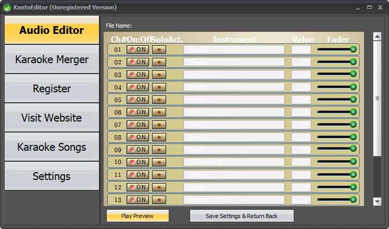Solo channel 06
Image resolution: width=389 pixels, height=229 pixels.
pos(159,112)
